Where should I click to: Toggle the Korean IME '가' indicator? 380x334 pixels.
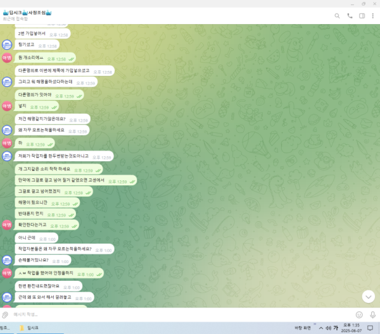[x=336, y=328]
